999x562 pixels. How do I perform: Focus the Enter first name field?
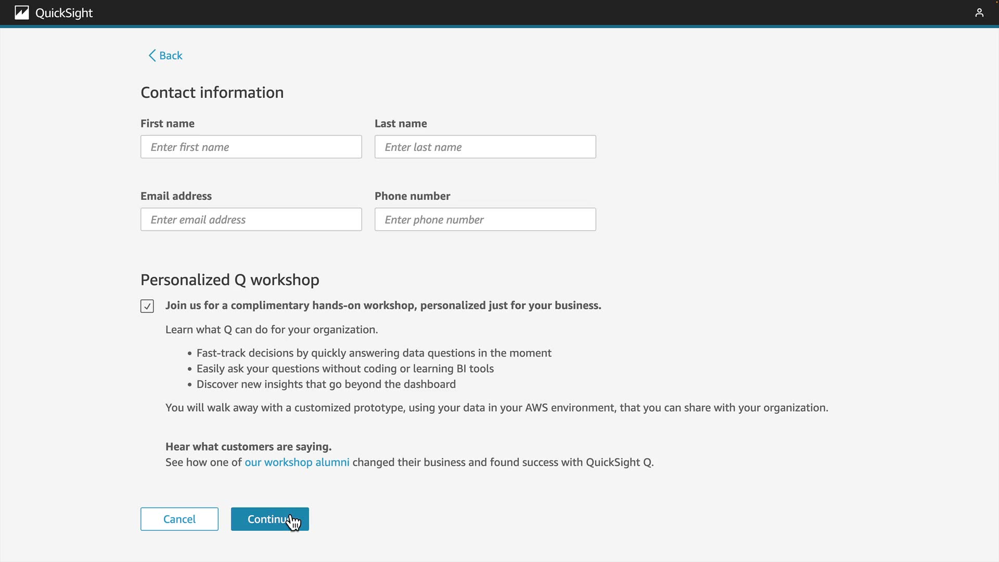point(251,147)
